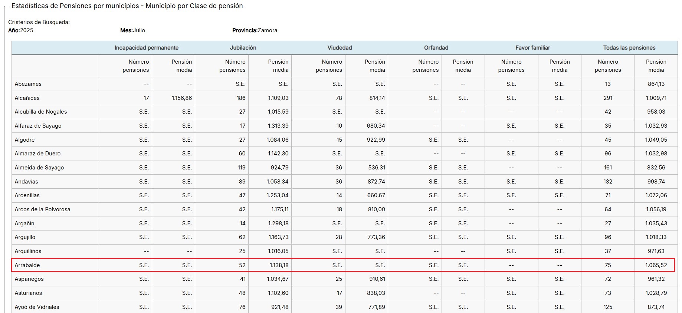The width and height of the screenshot is (682, 313).
Task: Click Alfaraz de Sayago jubilación average 1.313,39
Action: point(278,126)
